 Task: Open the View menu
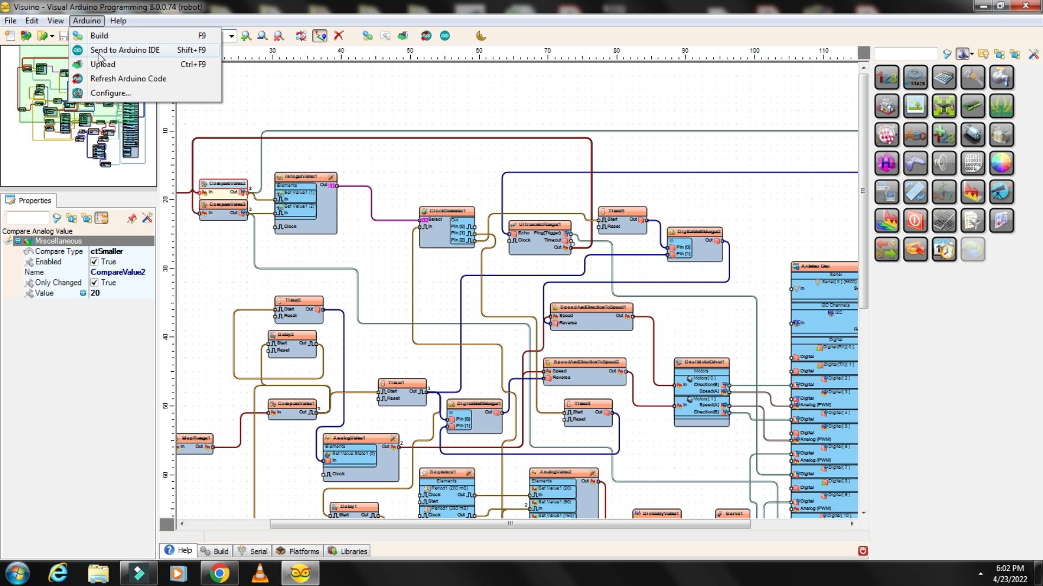click(x=55, y=21)
